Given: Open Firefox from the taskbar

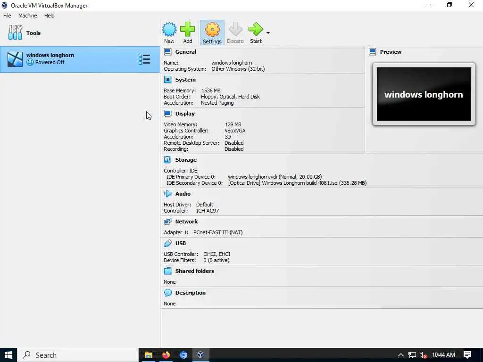Looking at the screenshot, I should click(x=166, y=355).
